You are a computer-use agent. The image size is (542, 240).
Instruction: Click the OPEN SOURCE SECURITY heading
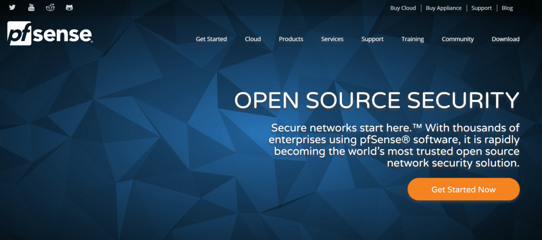click(377, 100)
